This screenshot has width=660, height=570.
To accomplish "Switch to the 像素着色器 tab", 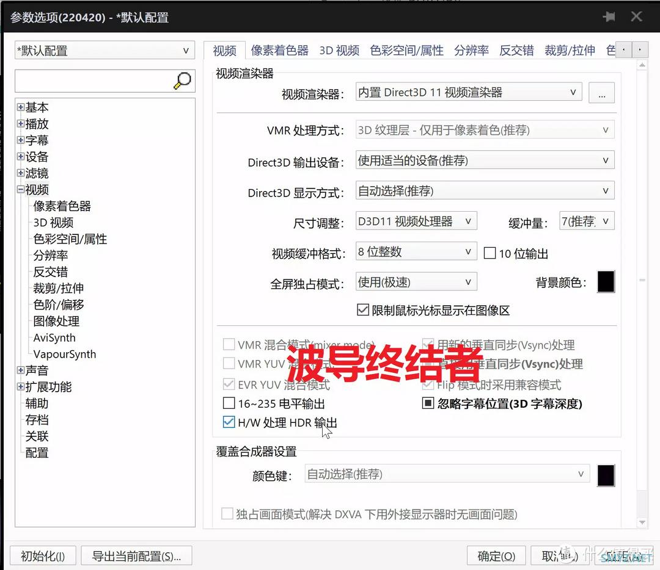I will [279, 51].
